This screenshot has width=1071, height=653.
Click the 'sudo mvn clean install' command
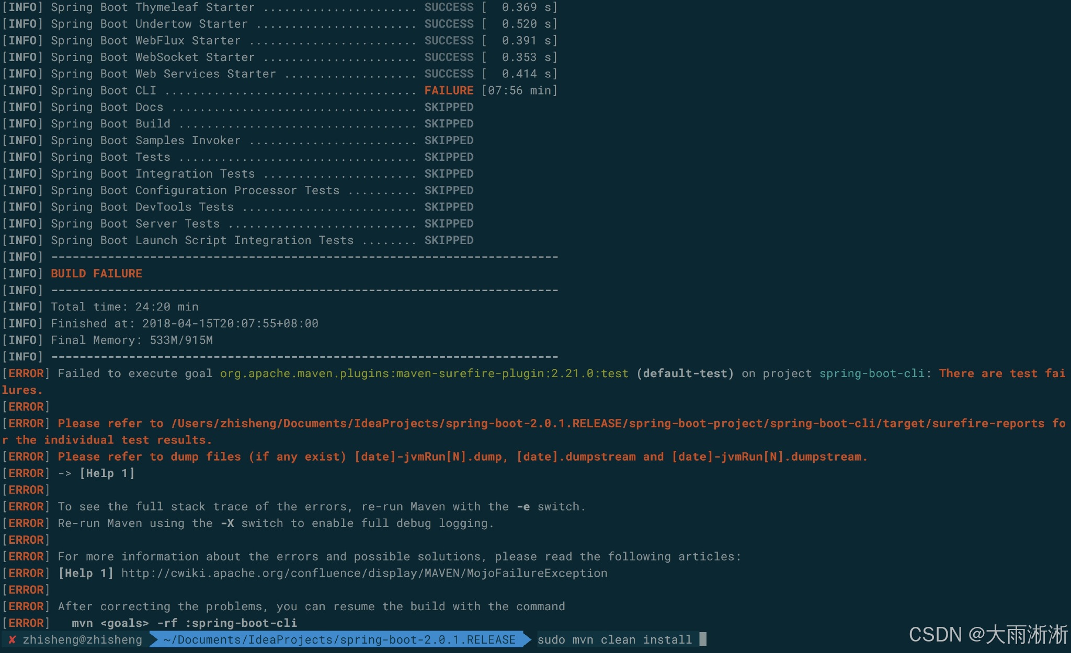click(x=614, y=639)
